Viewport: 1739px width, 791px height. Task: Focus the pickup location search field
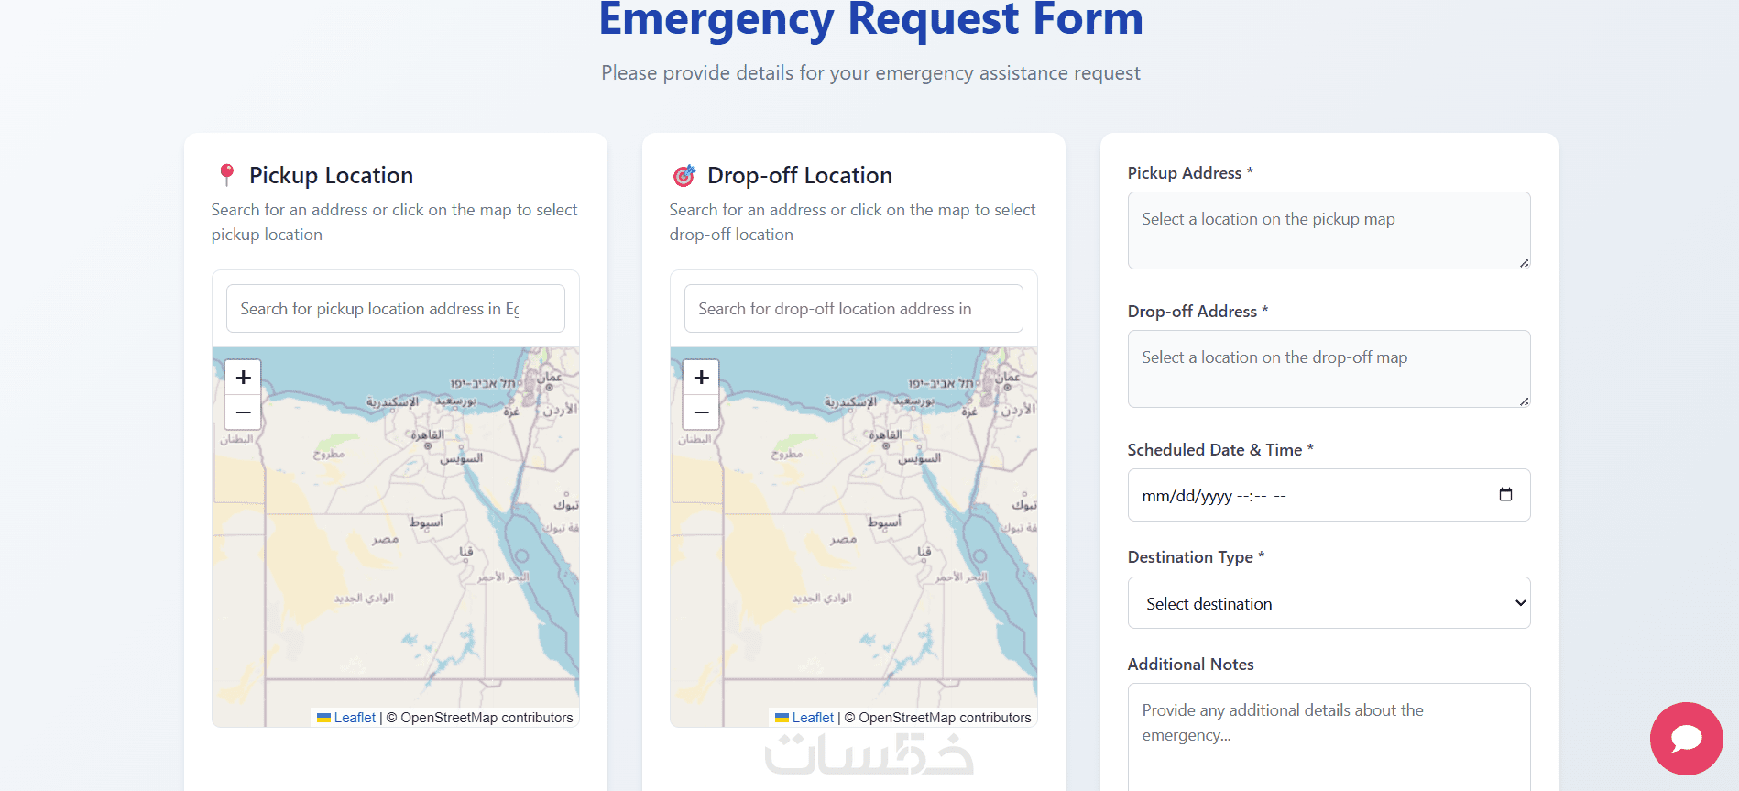click(x=395, y=309)
